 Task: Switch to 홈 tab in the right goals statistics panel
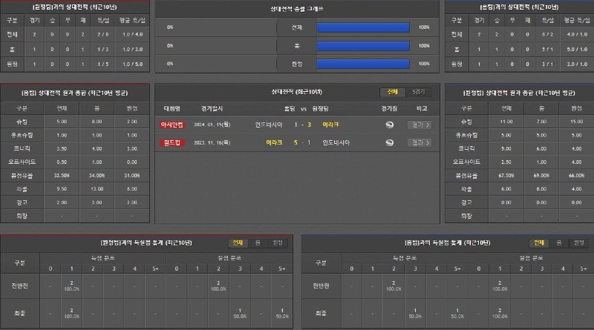point(559,242)
